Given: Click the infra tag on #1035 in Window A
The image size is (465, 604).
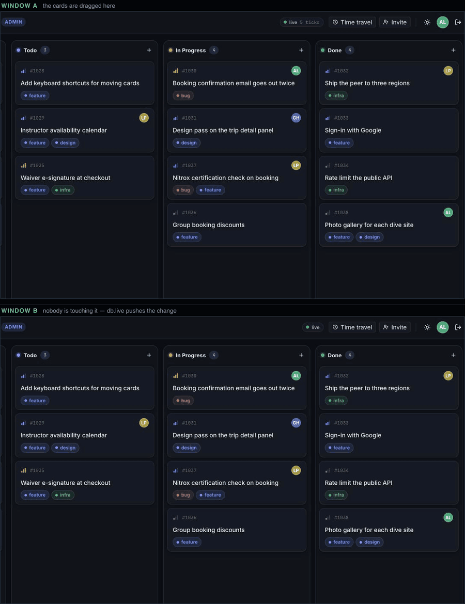Looking at the screenshot, I should tap(63, 190).
